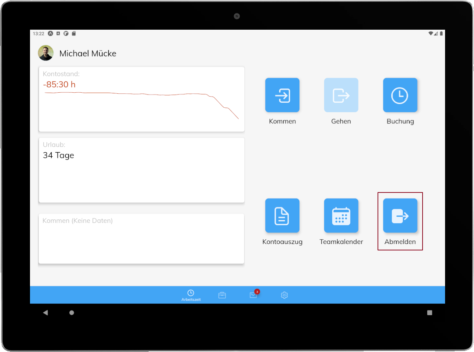The width and height of the screenshot is (474, 352).
Task: Open the Teamkalender calendar icon
Action: pos(341,216)
